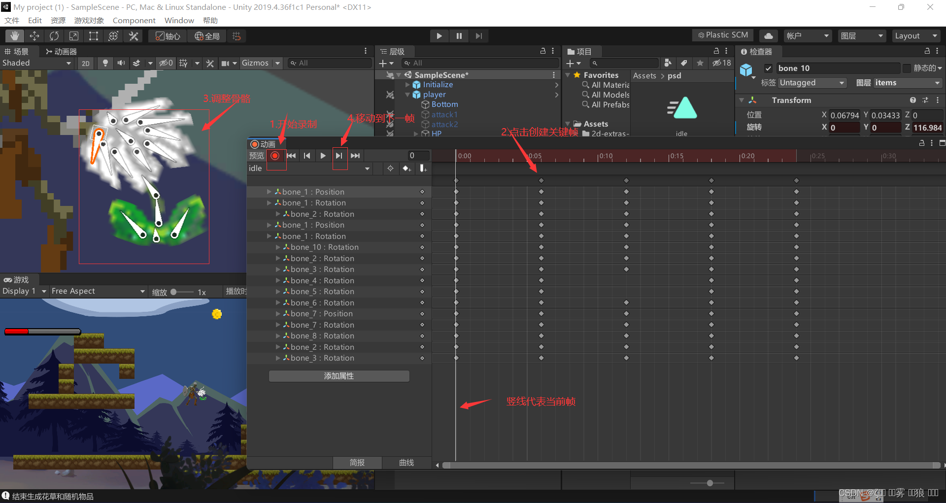The height and width of the screenshot is (503, 946).
Task: Search by label icon in Project
Action: [684, 63]
